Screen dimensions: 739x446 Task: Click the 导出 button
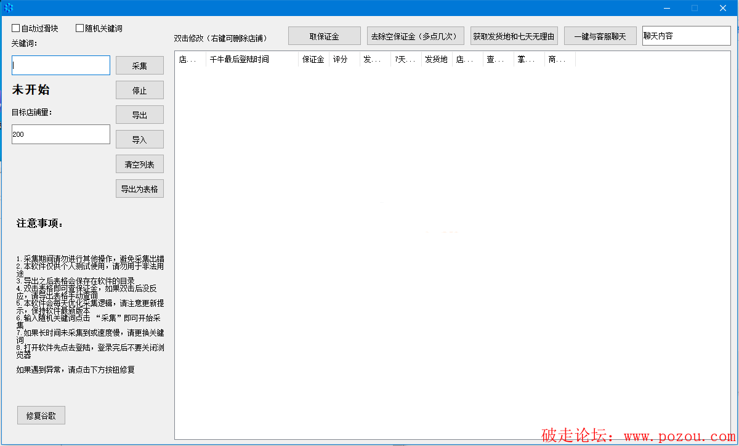pyautogui.click(x=140, y=115)
